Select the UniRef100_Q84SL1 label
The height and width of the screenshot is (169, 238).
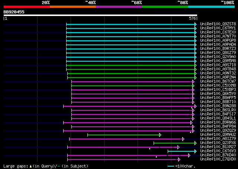pyautogui.click(x=218, y=118)
